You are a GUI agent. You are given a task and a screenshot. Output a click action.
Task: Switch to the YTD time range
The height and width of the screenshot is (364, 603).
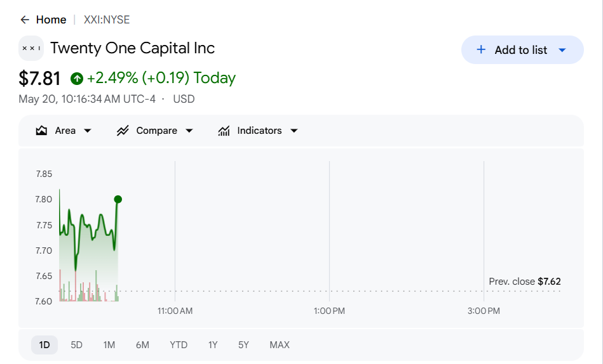click(179, 345)
